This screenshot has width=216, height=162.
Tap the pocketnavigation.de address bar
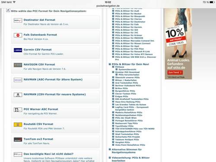click(108, 6)
